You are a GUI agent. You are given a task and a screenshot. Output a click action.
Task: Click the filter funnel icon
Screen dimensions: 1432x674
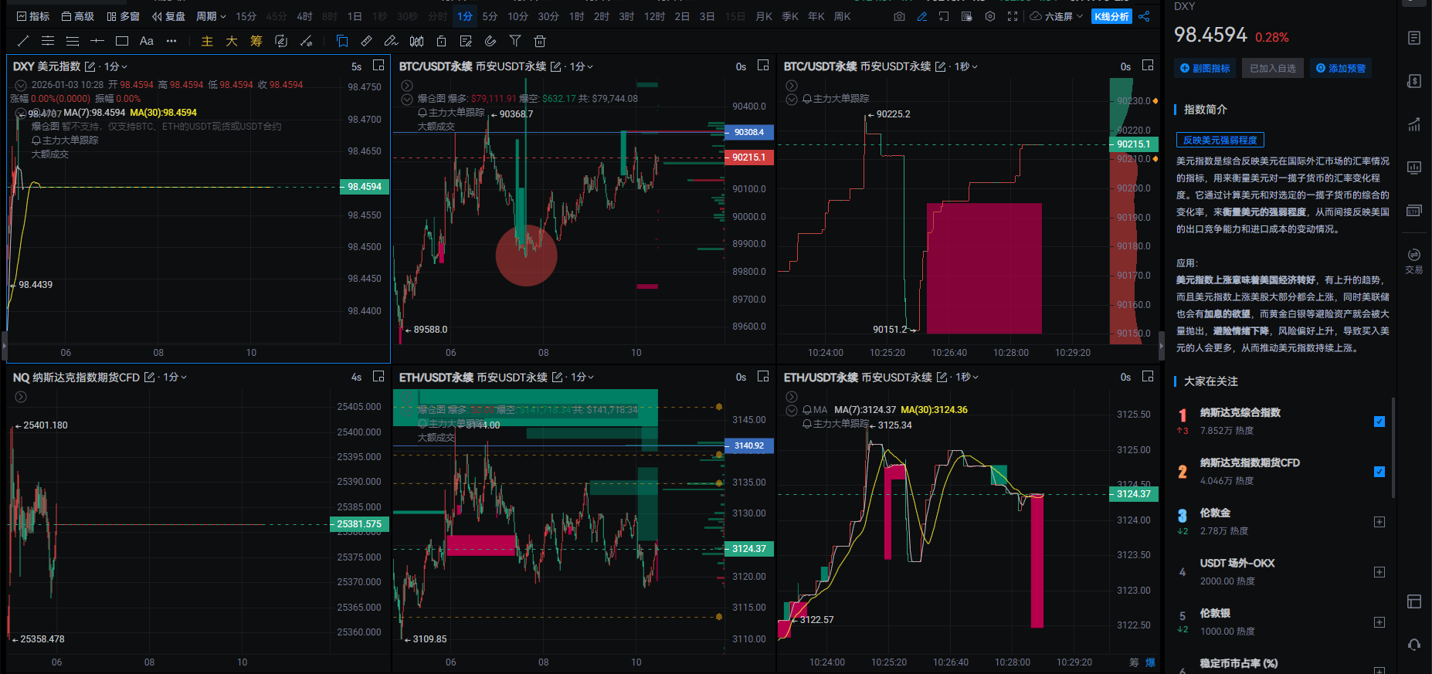[515, 41]
